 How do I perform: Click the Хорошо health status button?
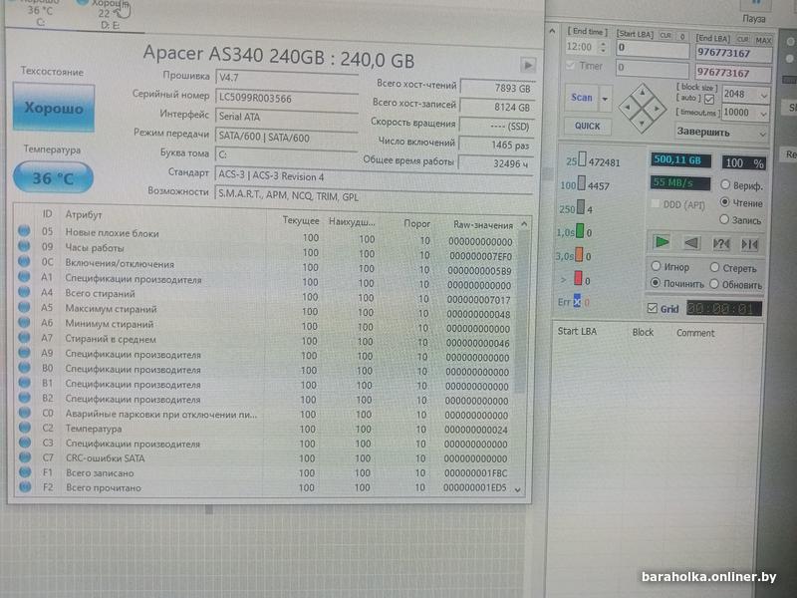click(x=54, y=108)
